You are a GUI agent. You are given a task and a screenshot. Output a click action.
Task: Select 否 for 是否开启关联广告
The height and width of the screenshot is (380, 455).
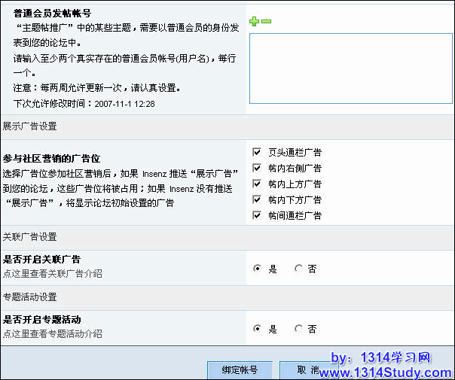(298, 268)
